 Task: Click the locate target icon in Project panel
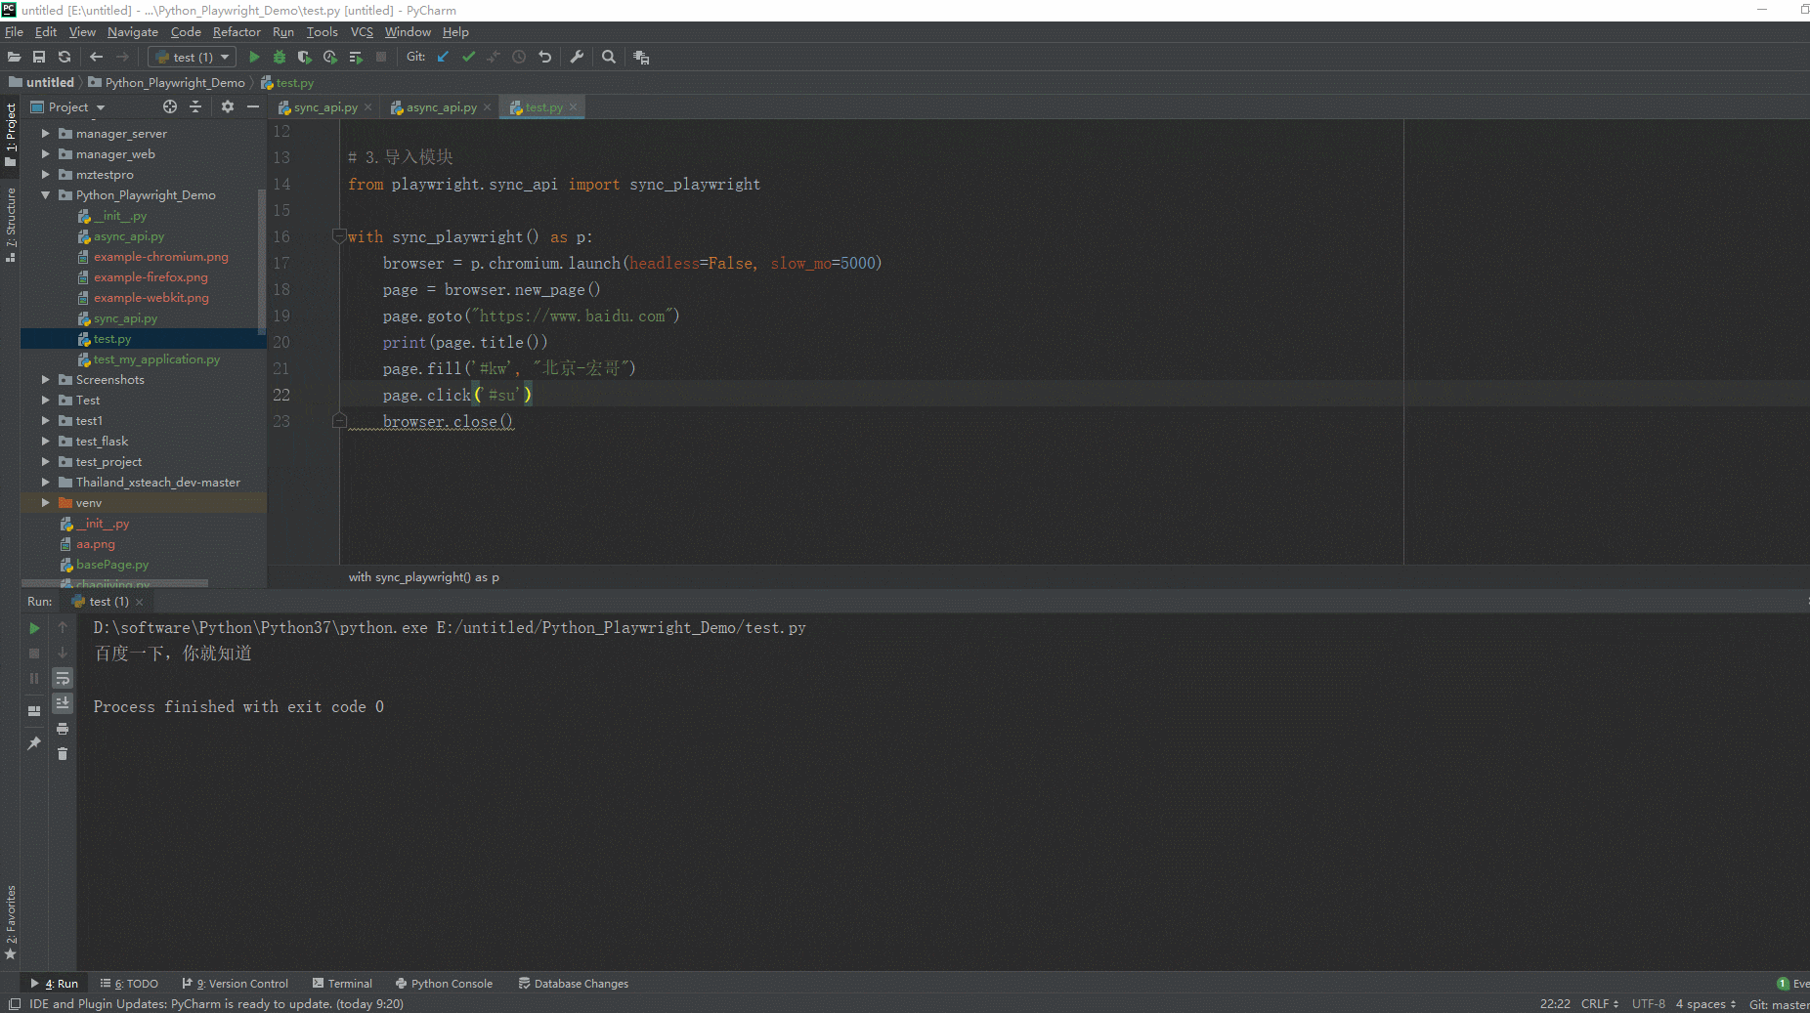(x=170, y=106)
